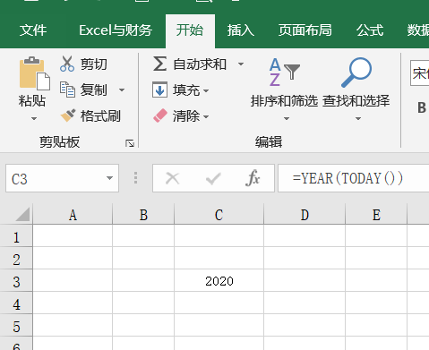Click the 排序和筛选 label

(284, 101)
